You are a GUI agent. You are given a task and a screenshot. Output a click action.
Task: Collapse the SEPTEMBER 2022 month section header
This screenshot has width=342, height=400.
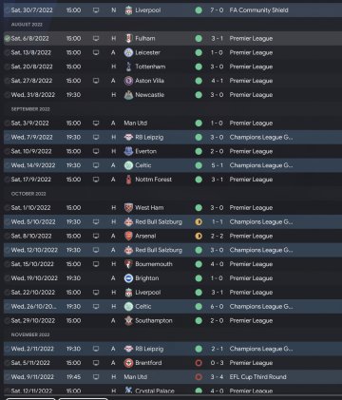click(x=30, y=109)
